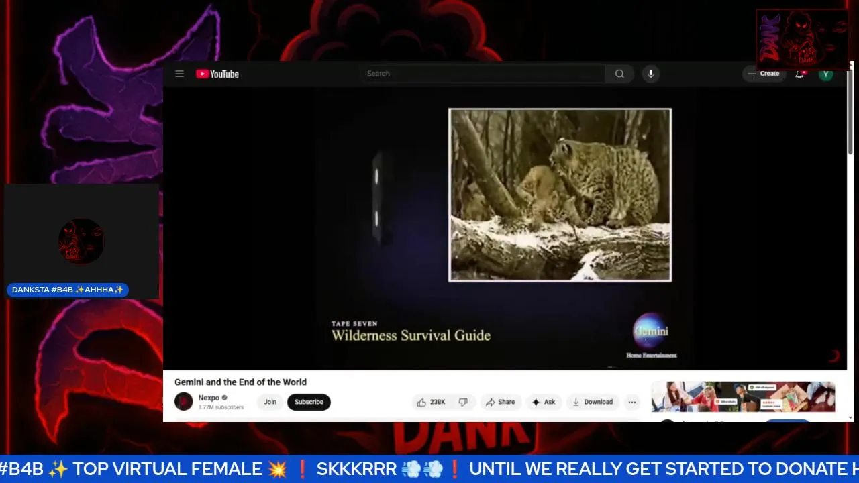Share the video
Viewport: 859px width, 483px height.
point(500,402)
